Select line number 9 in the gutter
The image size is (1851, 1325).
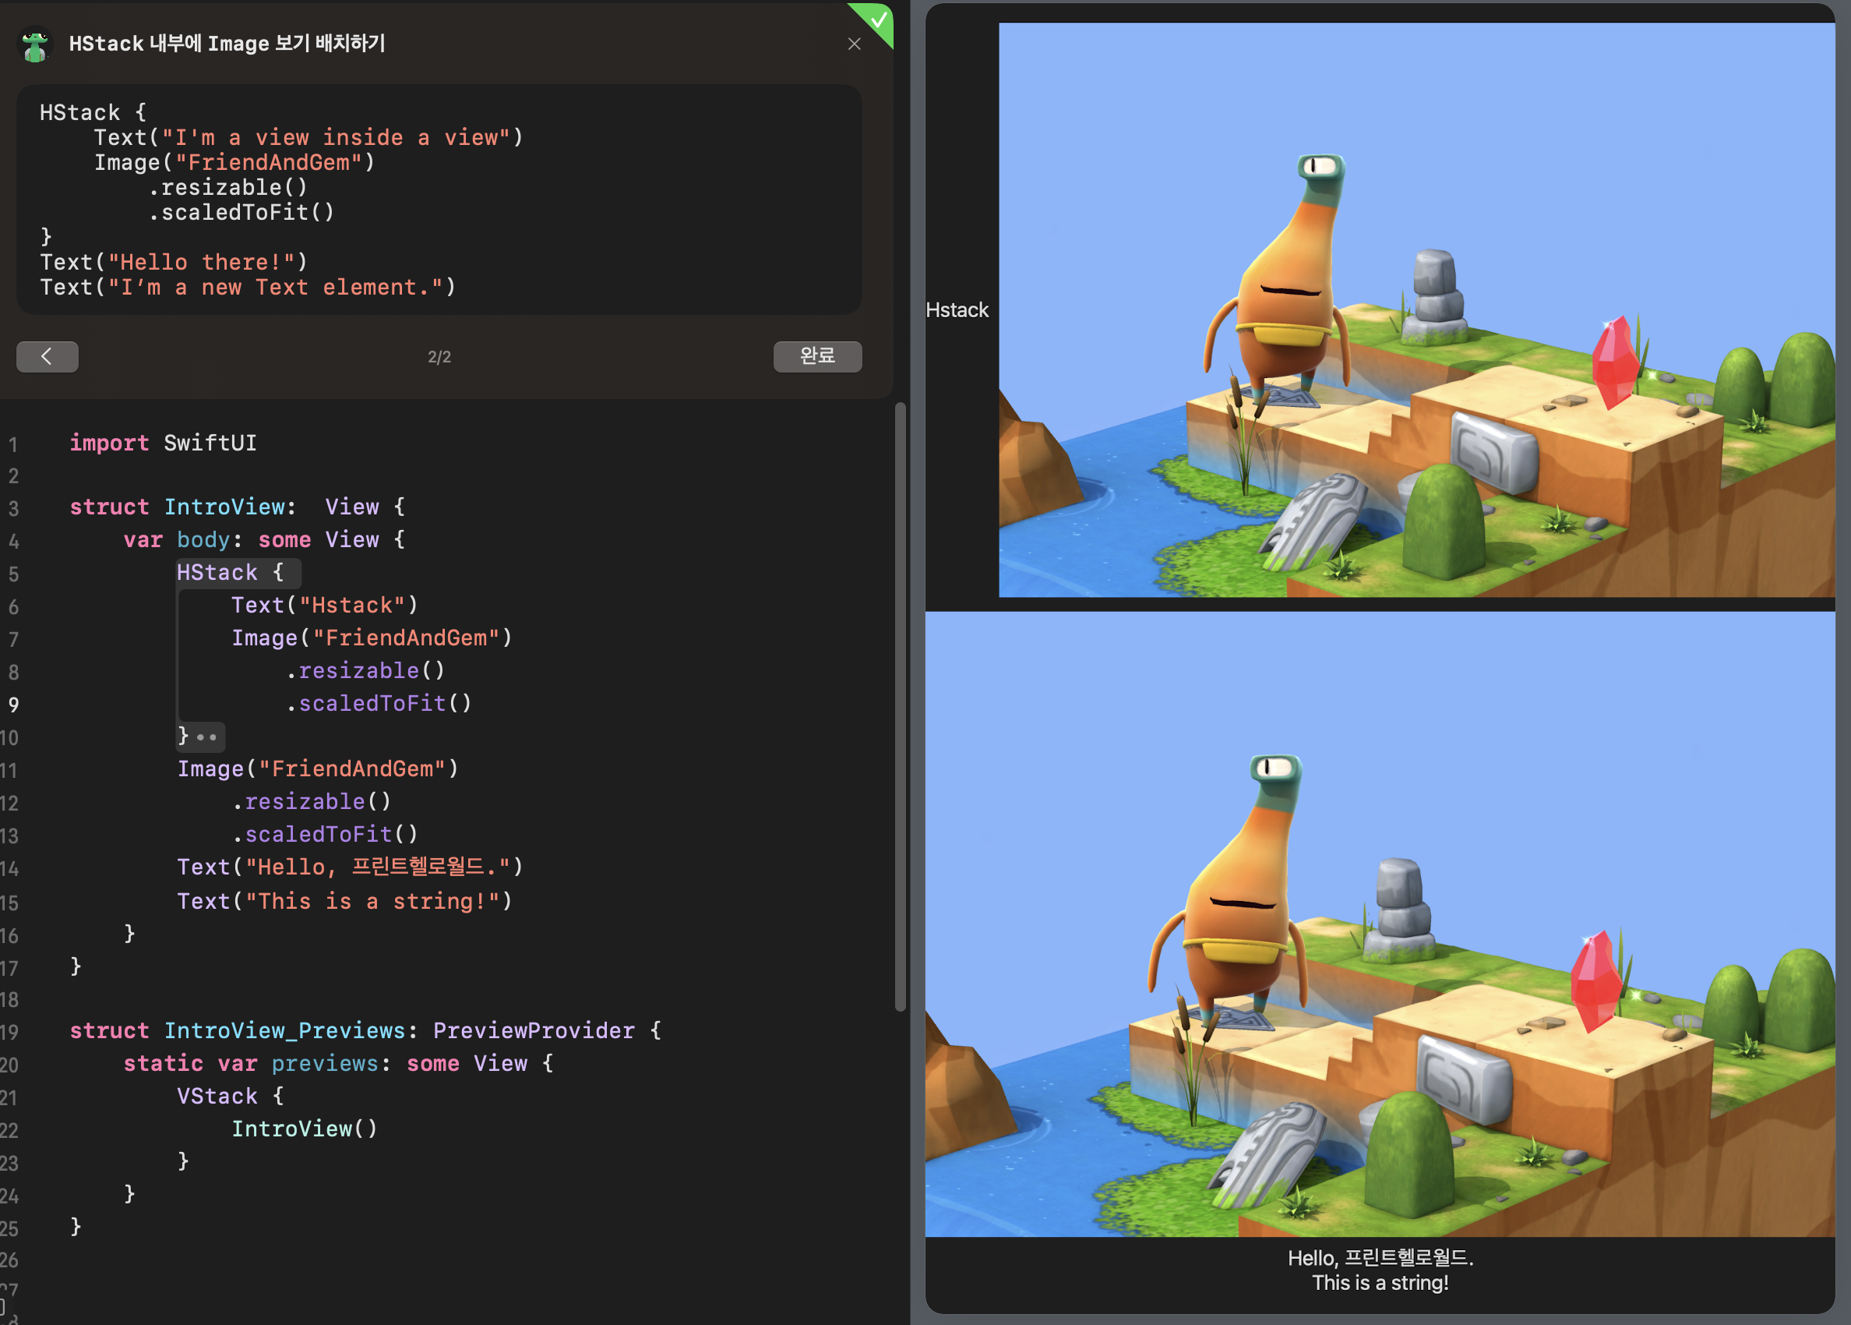[13, 705]
